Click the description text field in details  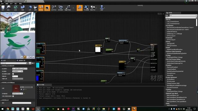click(x=22, y=103)
